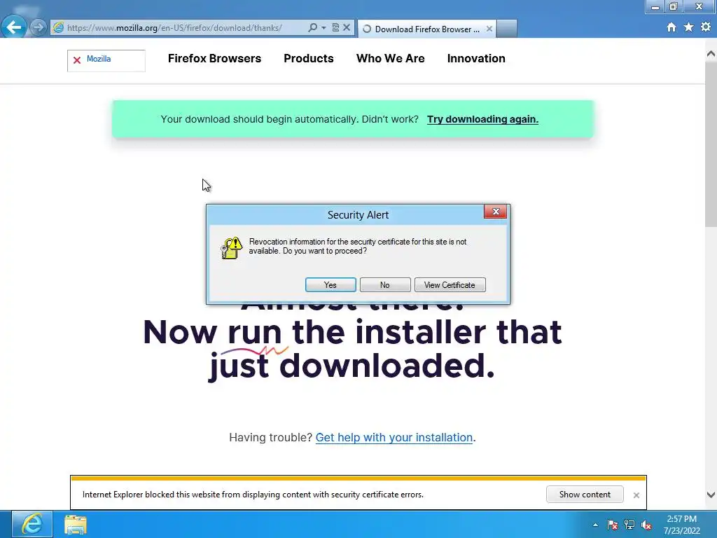This screenshot has height=538, width=717.
Task: Click the Forward navigation arrow
Action: coord(38,27)
